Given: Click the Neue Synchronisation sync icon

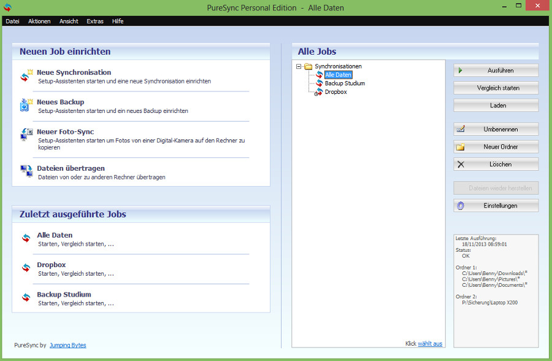Looking at the screenshot, I should click(26, 76).
